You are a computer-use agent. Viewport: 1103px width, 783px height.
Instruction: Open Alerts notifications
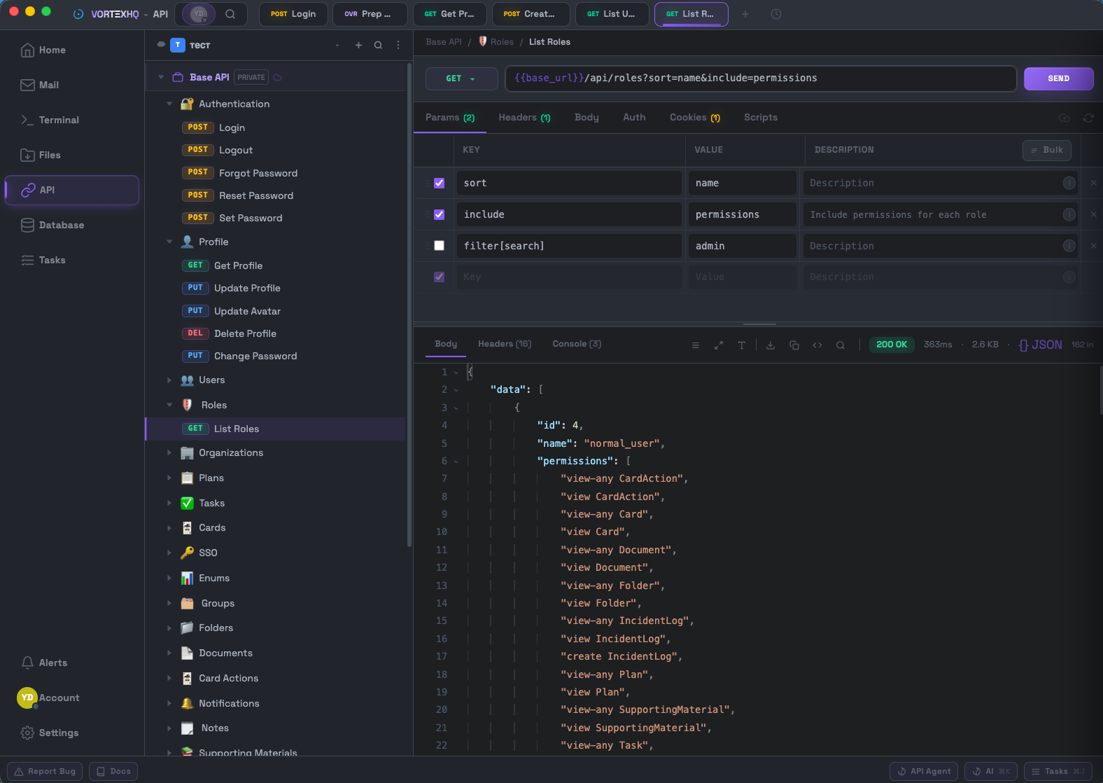pyautogui.click(x=43, y=663)
